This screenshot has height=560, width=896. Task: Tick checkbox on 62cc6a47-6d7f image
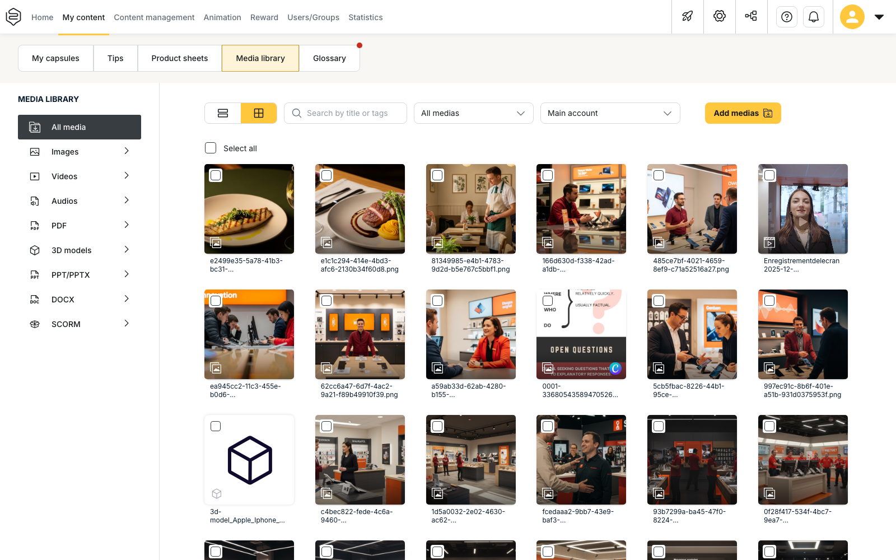pyautogui.click(x=326, y=301)
